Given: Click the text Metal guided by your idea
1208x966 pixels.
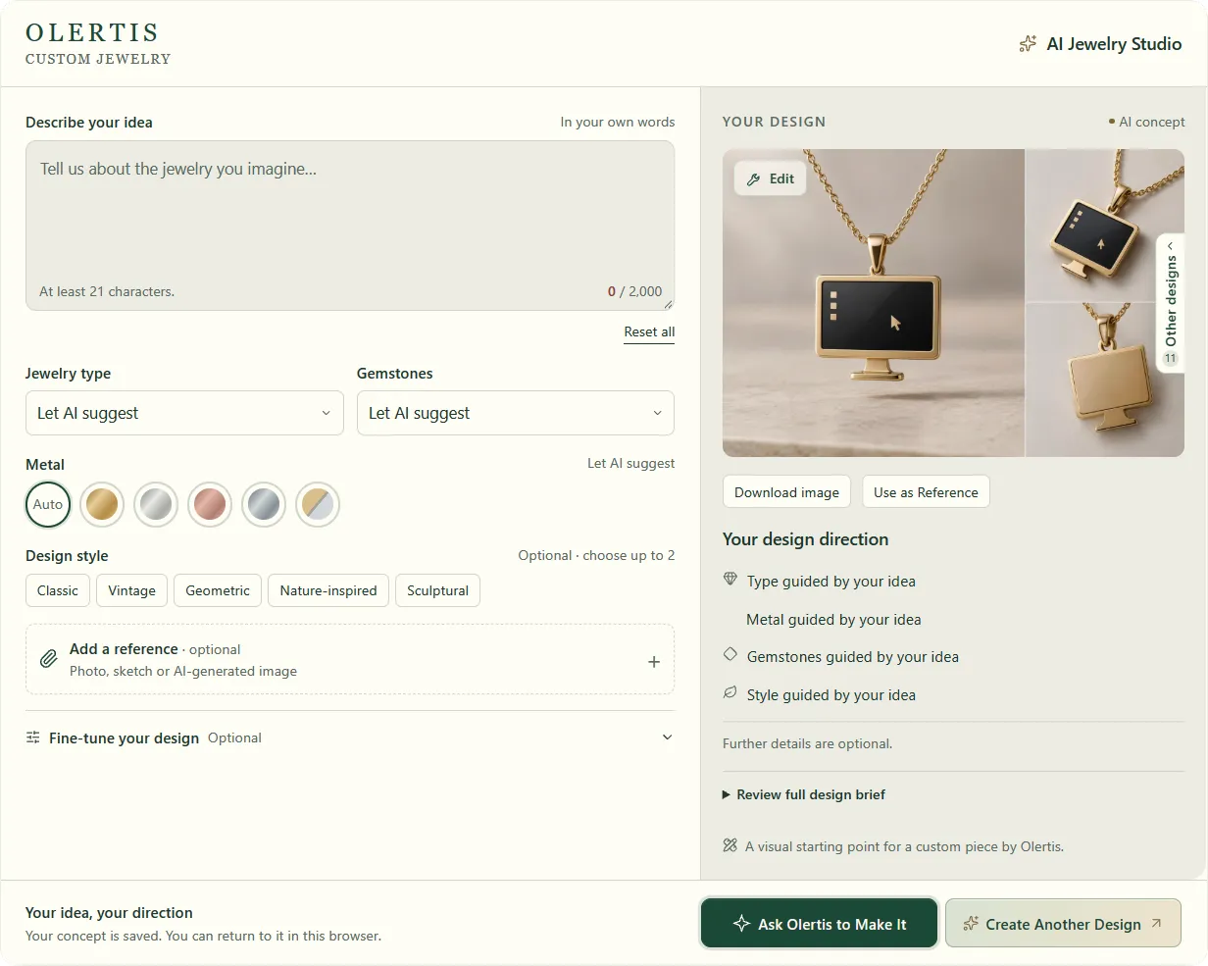Looking at the screenshot, I should tap(833, 619).
